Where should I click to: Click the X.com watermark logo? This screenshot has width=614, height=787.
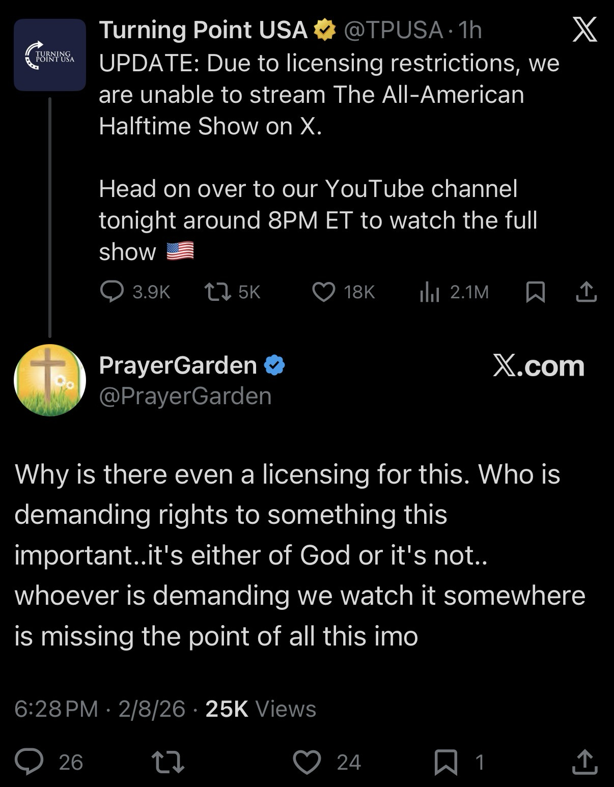(x=539, y=366)
